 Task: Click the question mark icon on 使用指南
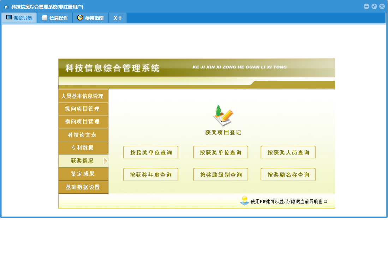pyautogui.click(x=80, y=18)
